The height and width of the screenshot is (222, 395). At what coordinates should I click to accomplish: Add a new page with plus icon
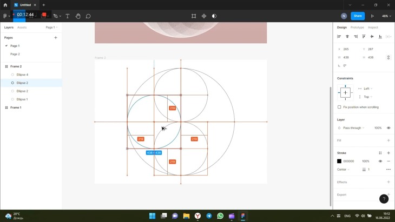click(x=56, y=38)
